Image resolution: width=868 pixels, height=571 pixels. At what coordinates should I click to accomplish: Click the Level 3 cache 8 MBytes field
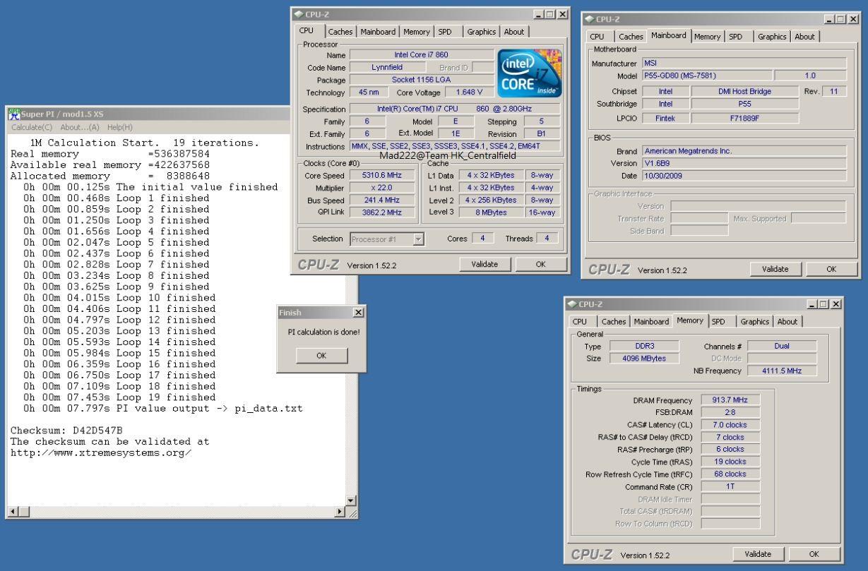pyautogui.click(x=491, y=212)
